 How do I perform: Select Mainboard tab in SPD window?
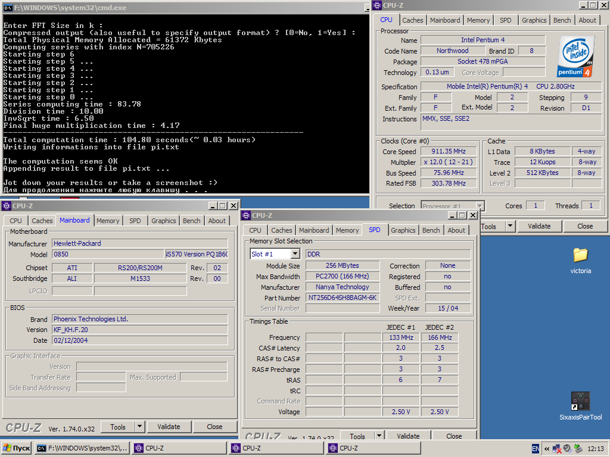[313, 230]
